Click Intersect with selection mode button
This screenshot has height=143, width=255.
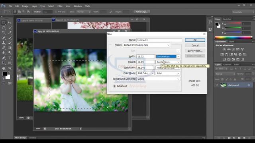coord(28,12)
